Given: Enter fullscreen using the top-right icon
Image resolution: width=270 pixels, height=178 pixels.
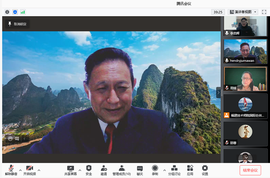Looking at the screenshot, I should click(264, 12).
